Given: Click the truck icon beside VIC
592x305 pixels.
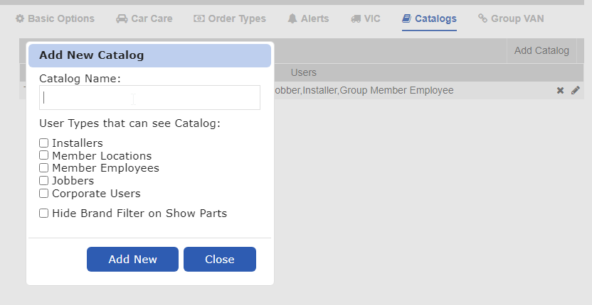Looking at the screenshot, I should coord(355,18).
